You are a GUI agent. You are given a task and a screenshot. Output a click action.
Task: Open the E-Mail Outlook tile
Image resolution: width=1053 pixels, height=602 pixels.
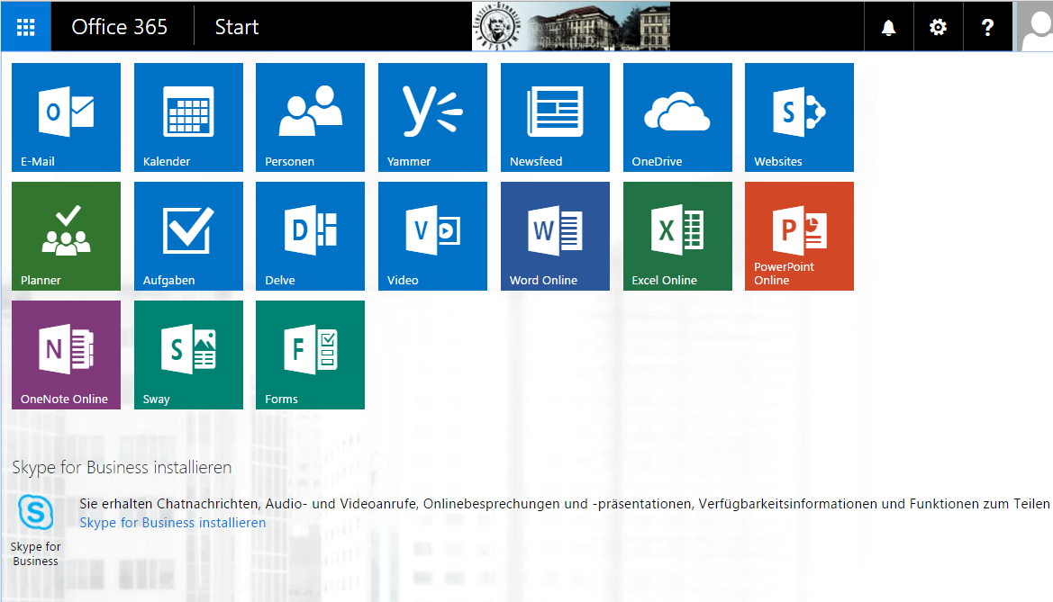click(x=66, y=117)
